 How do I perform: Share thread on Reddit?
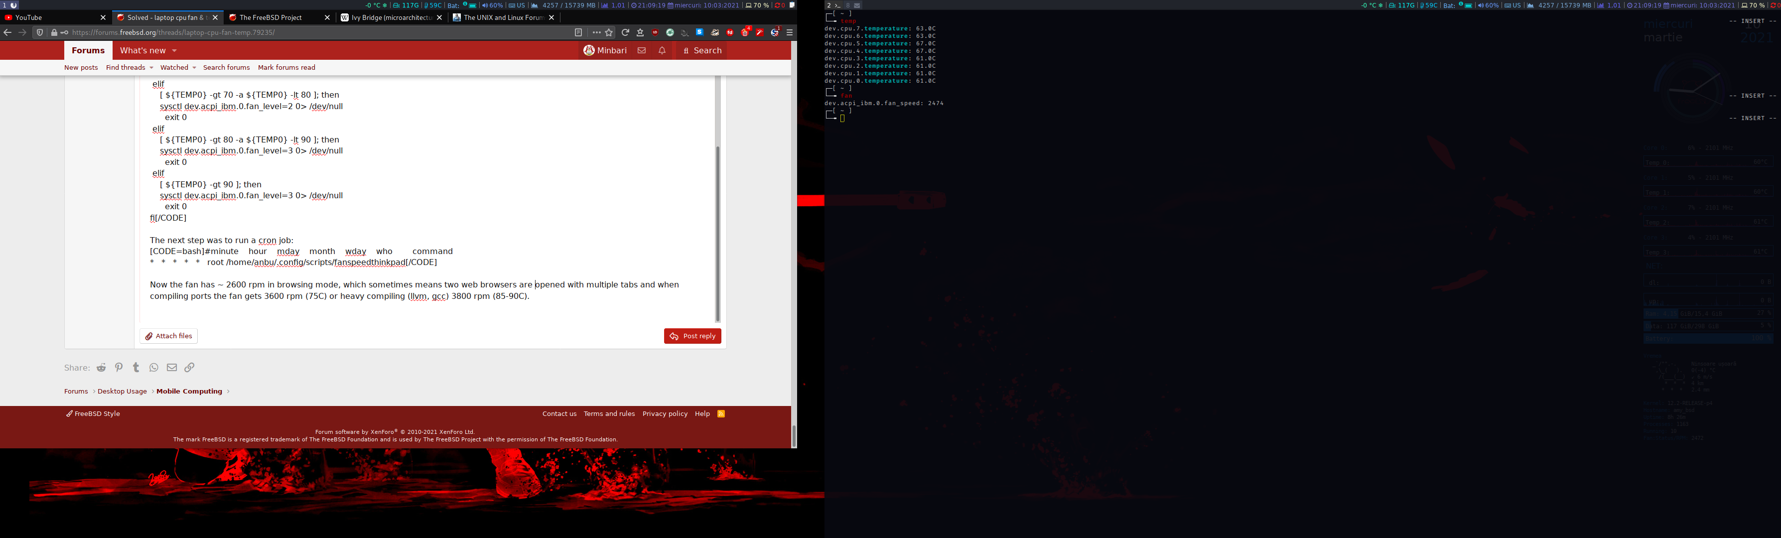(x=102, y=368)
